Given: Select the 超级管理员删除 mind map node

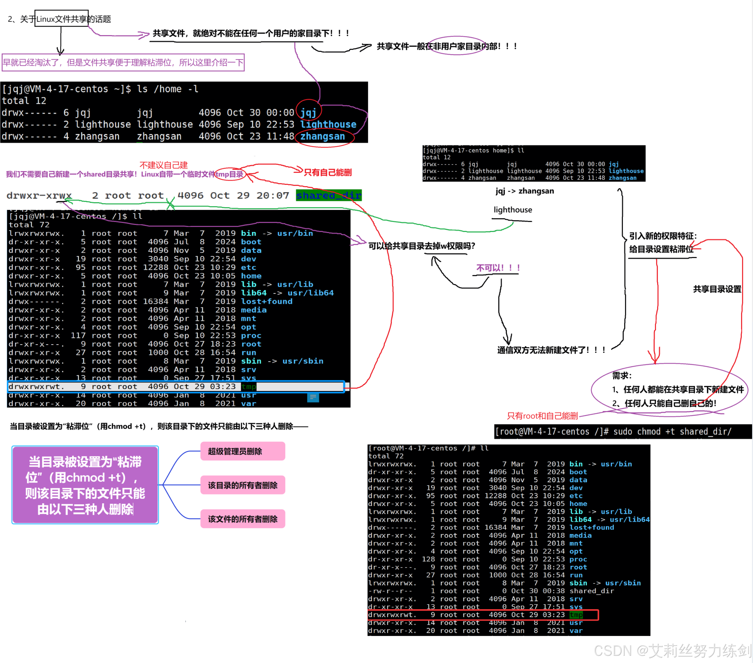Looking at the screenshot, I should (242, 451).
